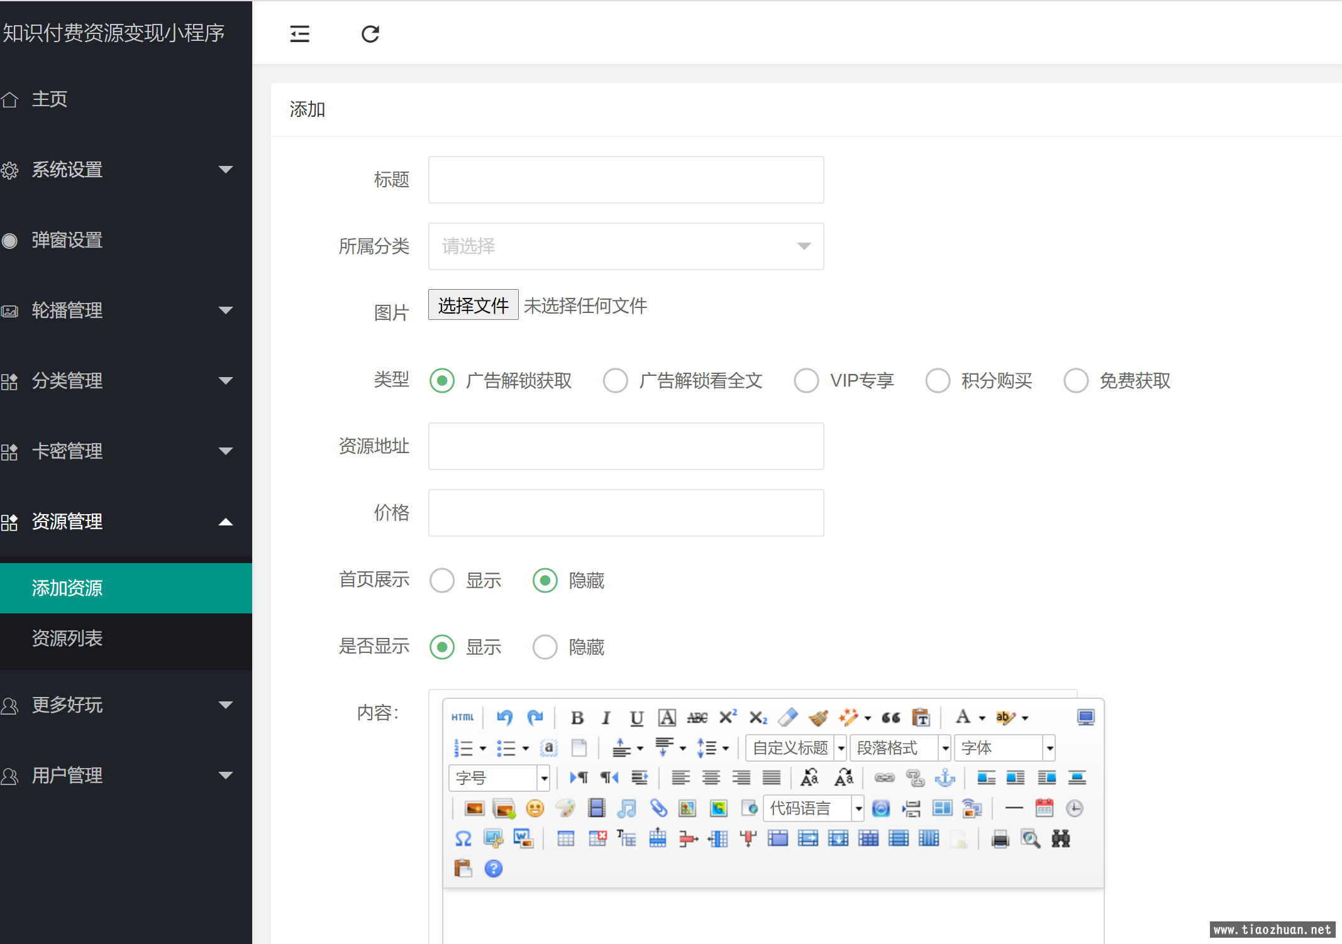Image resolution: width=1342 pixels, height=944 pixels.
Task: Select 广告解锁看全文 type radio
Action: click(615, 381)
